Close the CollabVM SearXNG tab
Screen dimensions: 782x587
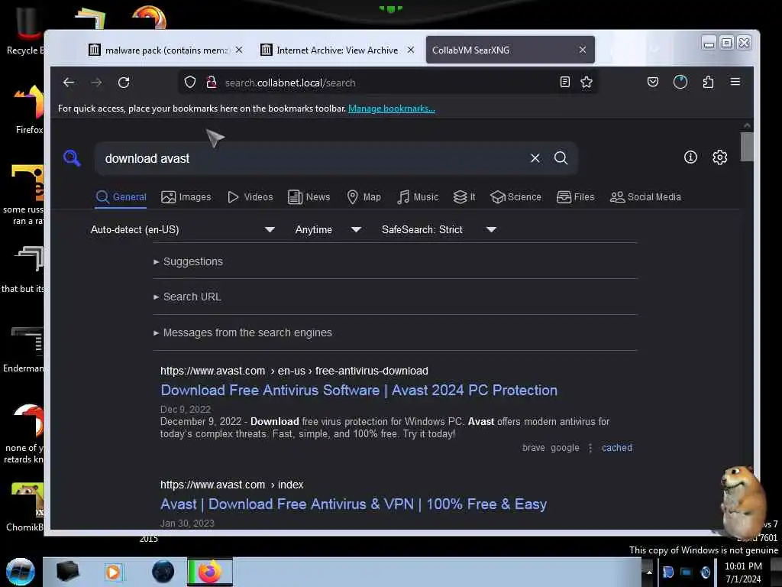583,50
